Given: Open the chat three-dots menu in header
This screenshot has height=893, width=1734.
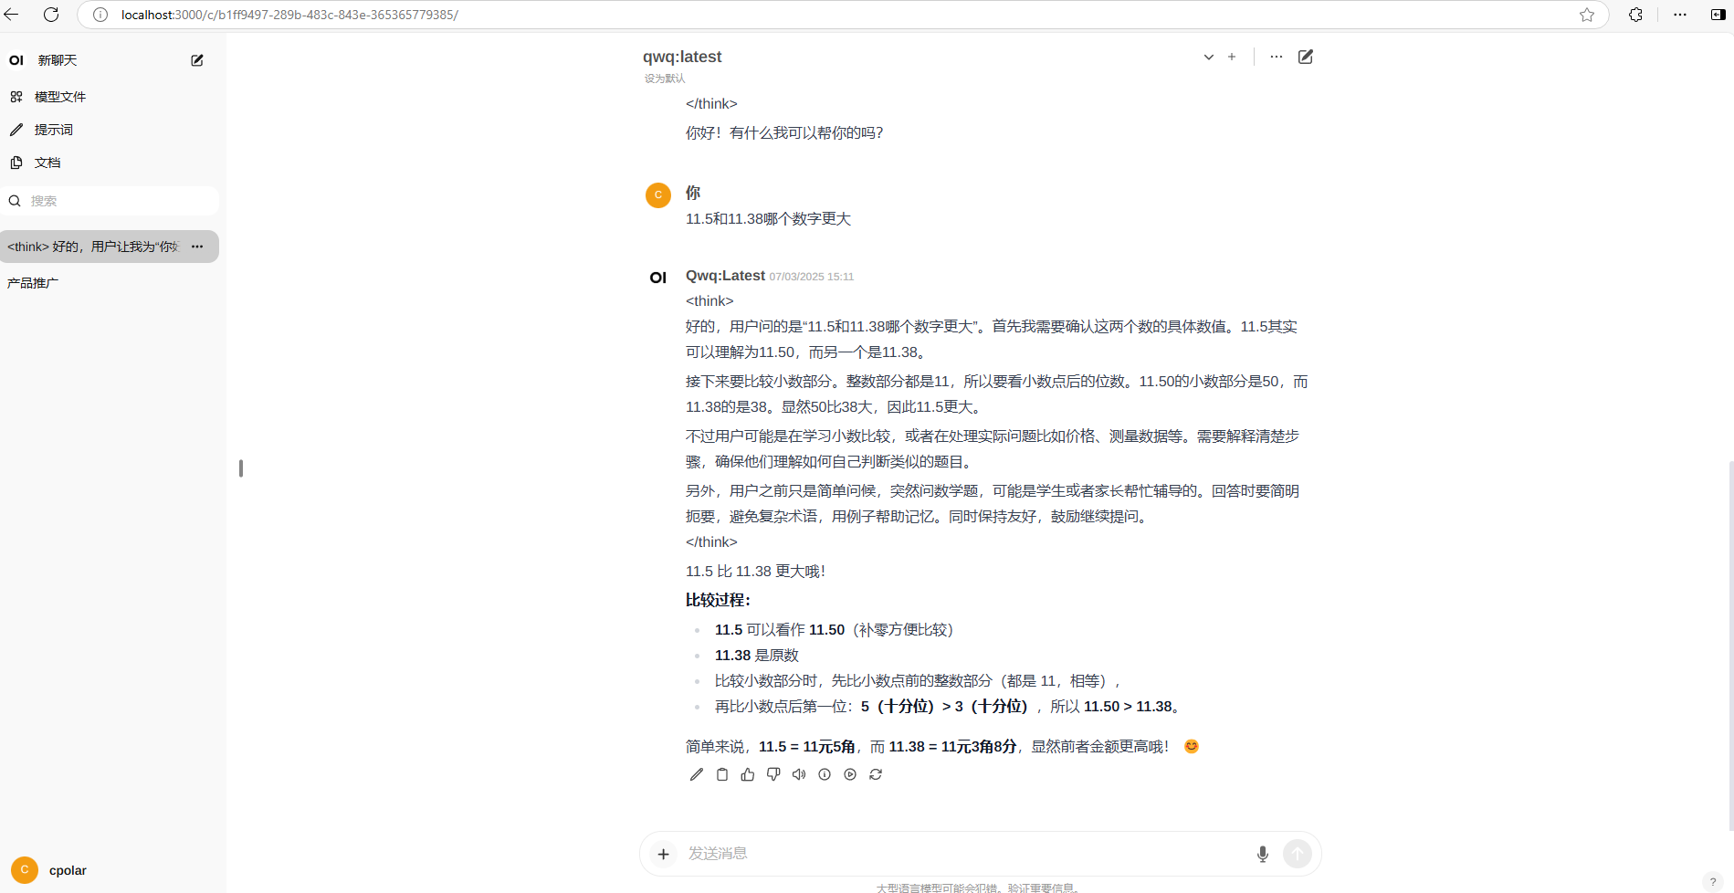Looking at the screenshot, I should (1277, 57).
